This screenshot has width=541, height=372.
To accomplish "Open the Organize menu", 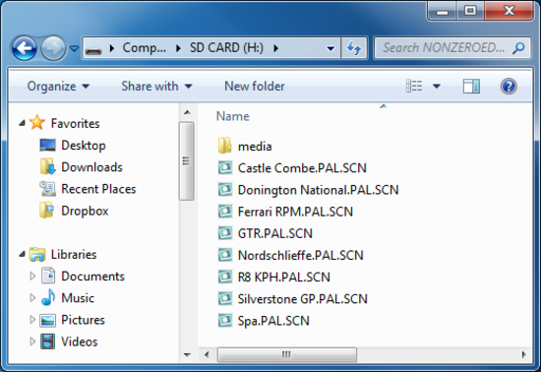I will coord(58,86).
